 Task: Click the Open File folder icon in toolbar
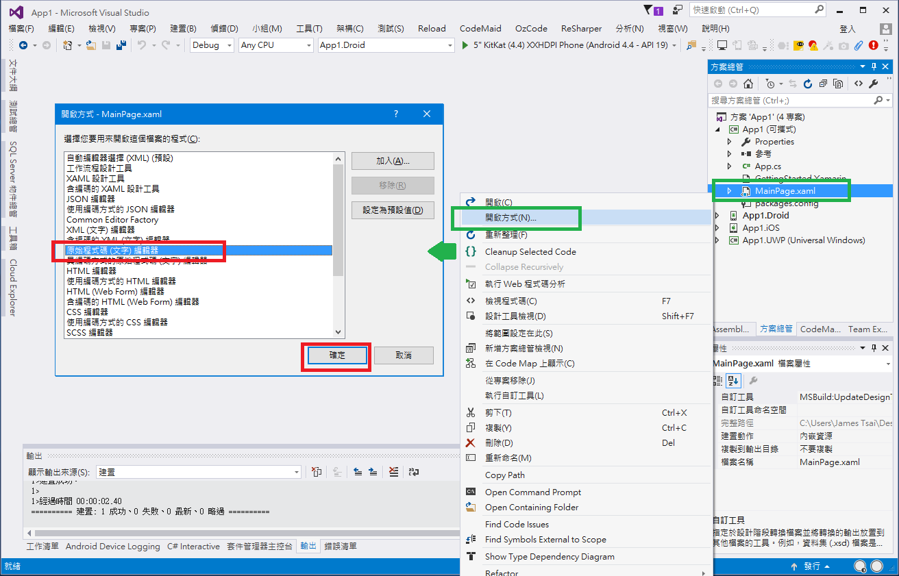(x=93, y=45)
